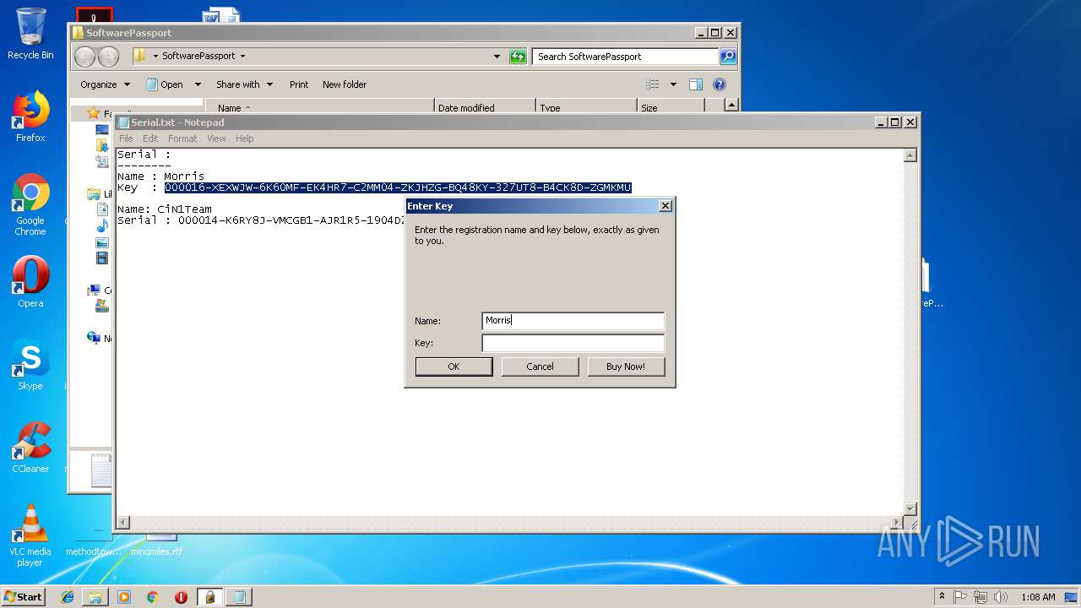Expand the SoftwarePassport breadcrumb arrow
Screen dimensions: 1081x608
[242, 57]
